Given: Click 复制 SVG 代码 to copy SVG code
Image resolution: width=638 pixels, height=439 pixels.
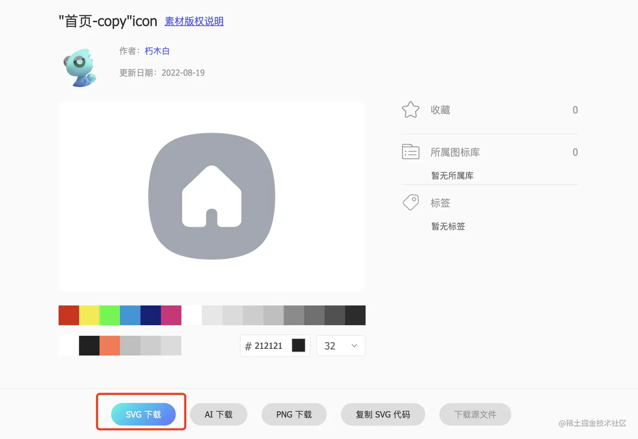Looking at the screenshot, I should coord(383,414).
